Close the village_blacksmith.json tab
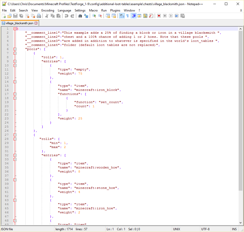Image resolution: width=244 pixels, height=232 pixels. pyautogui.click(x=36, y=23)
